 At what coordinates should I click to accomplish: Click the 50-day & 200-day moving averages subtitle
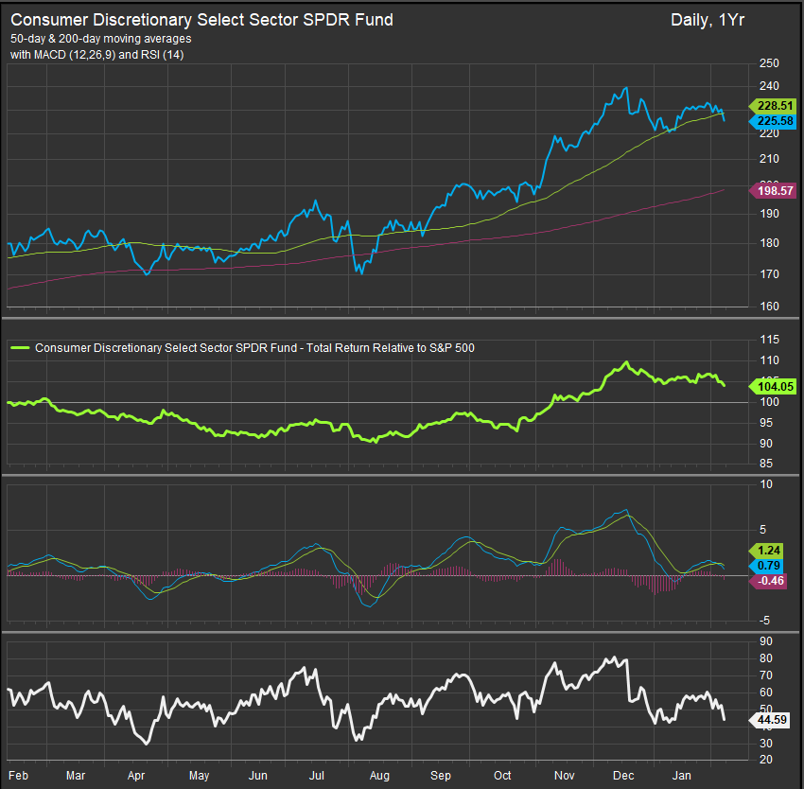pos(100,39)
